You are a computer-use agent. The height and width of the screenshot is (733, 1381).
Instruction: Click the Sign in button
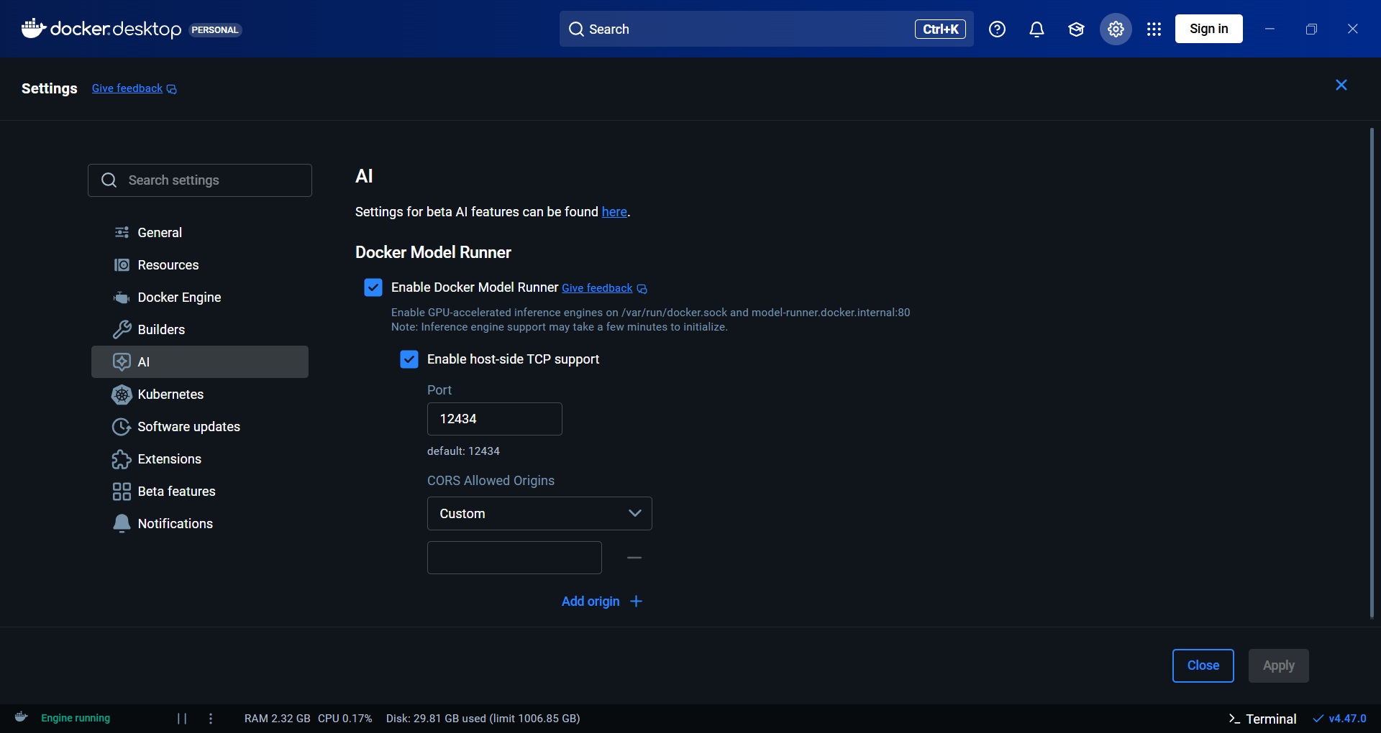click(x=1208, y=29)
